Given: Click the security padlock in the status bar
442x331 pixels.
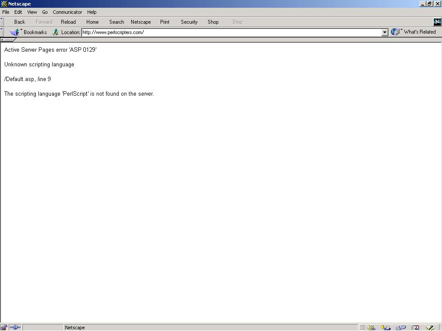Looking at the screenshot, I should 4,328.
